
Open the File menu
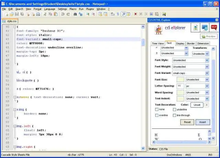(x=4, y=9)
